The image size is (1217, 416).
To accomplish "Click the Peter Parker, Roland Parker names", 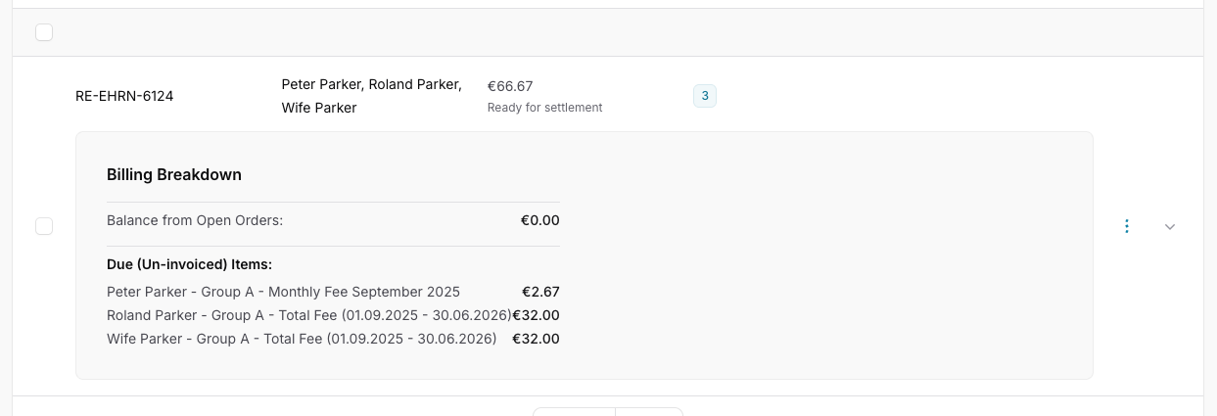I will click(x=371, y=84).
